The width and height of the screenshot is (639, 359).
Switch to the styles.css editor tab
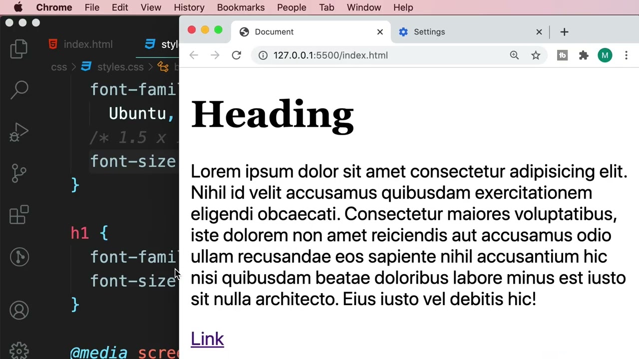click(162, 44)
